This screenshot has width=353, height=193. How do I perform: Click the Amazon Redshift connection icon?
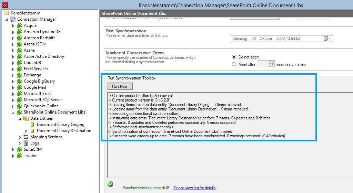pyautogui.click(x=20, y=38)
